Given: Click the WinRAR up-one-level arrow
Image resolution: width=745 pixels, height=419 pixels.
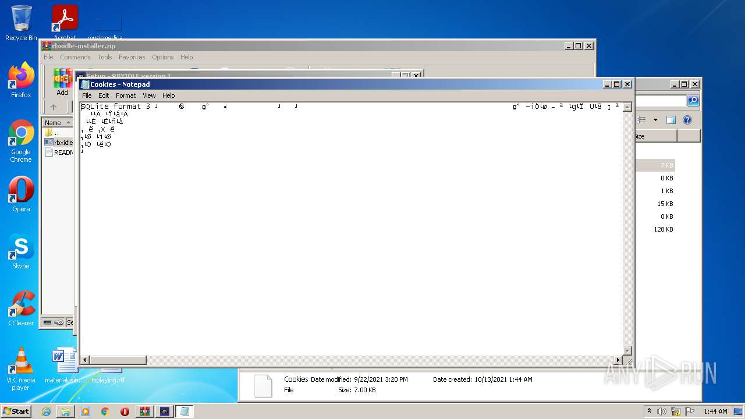Looking at the screenshot, I should 54,107.
